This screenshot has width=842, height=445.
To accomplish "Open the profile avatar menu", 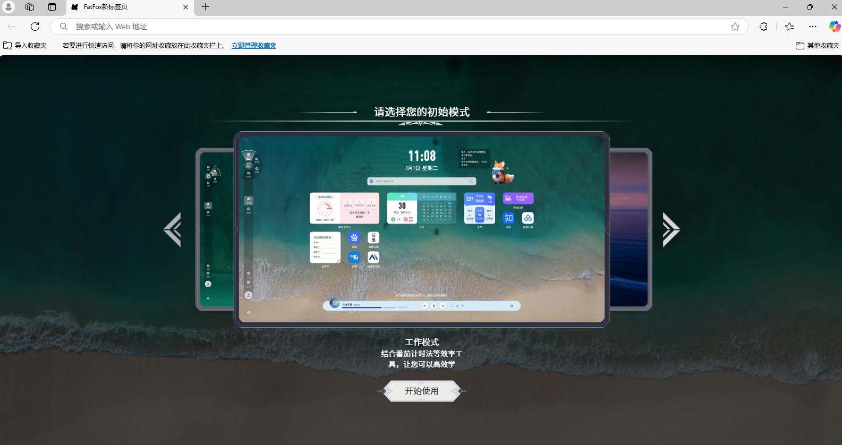I will click(8, 7).
